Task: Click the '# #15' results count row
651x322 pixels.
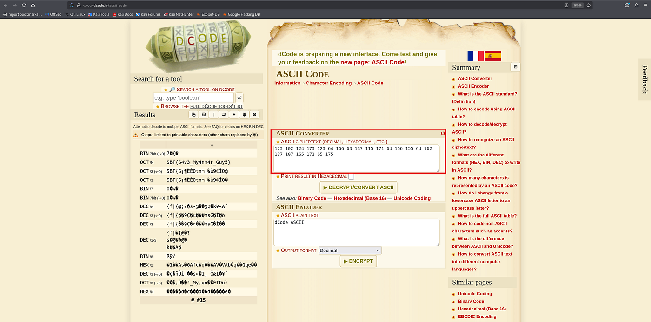Action: (198, 300)
